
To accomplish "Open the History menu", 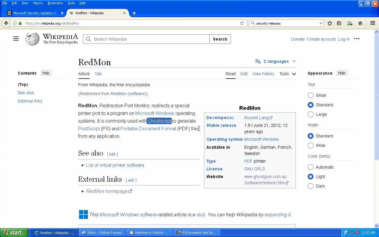I will 38,3.
